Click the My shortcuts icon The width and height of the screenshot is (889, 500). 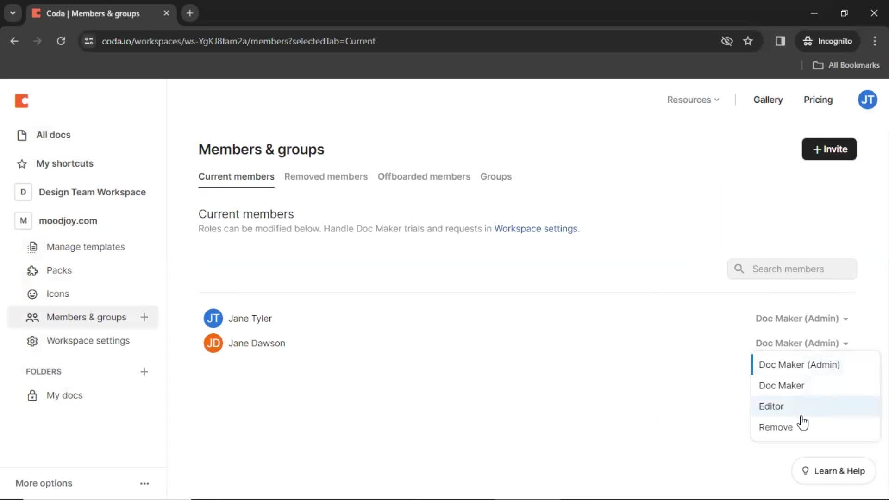(x=22, y=163)
